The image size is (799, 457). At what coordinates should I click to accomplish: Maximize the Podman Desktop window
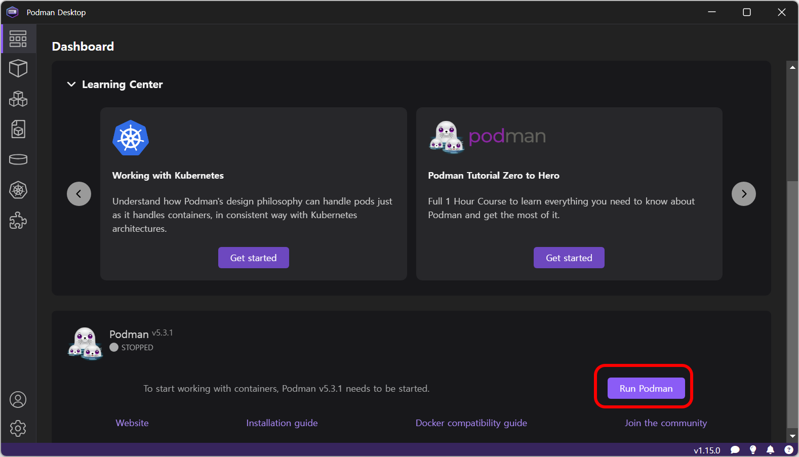click(x=747, y=12)
